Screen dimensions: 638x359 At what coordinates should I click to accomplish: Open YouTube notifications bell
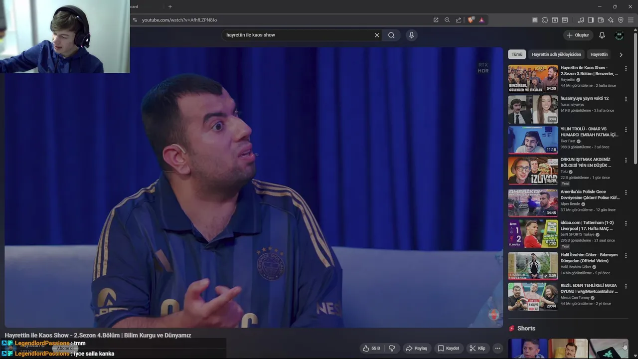tap(602, 35)
